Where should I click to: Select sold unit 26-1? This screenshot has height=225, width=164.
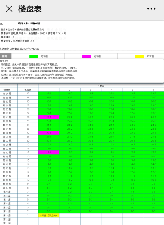pyautogui.click(x=49, y=117)
